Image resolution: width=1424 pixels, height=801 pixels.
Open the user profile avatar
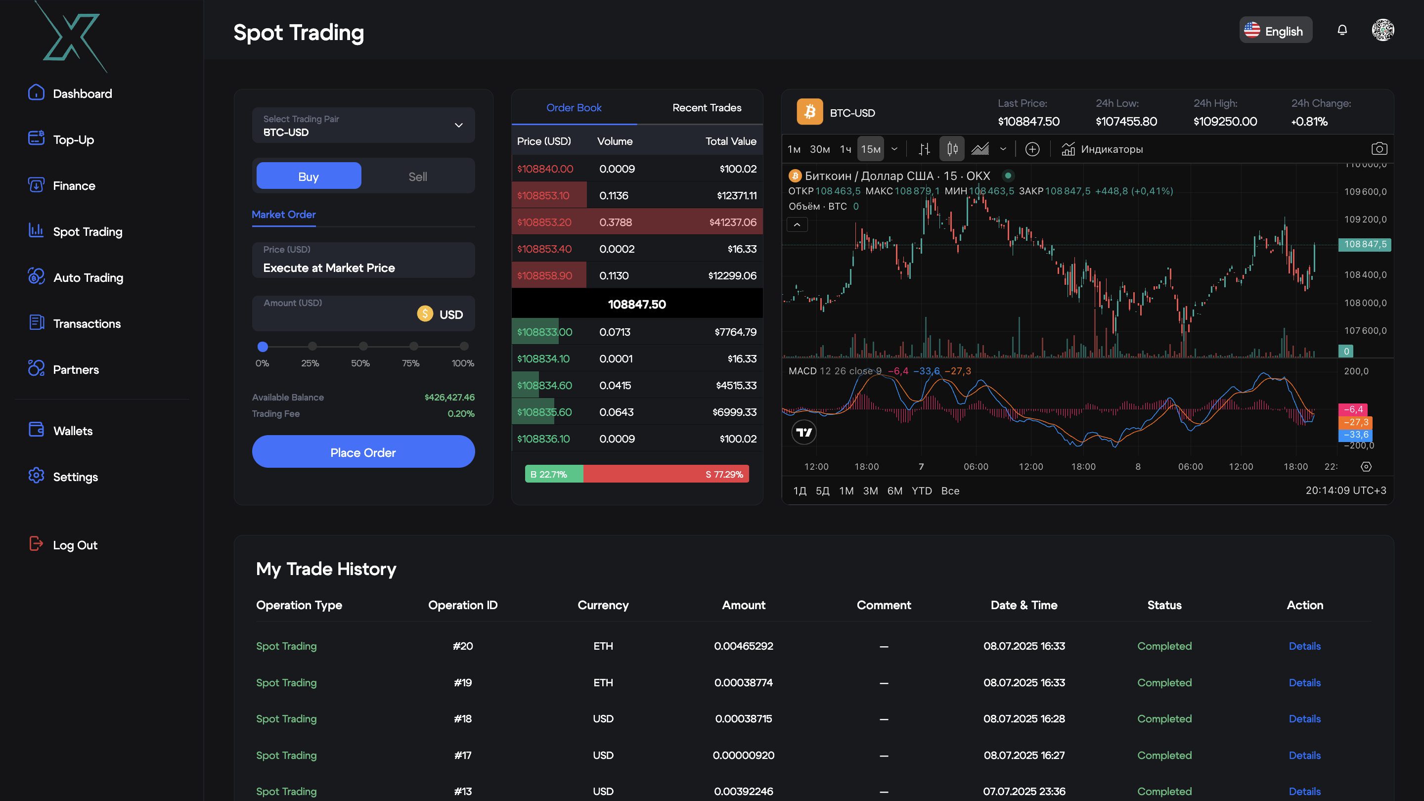click(1382, 30)
